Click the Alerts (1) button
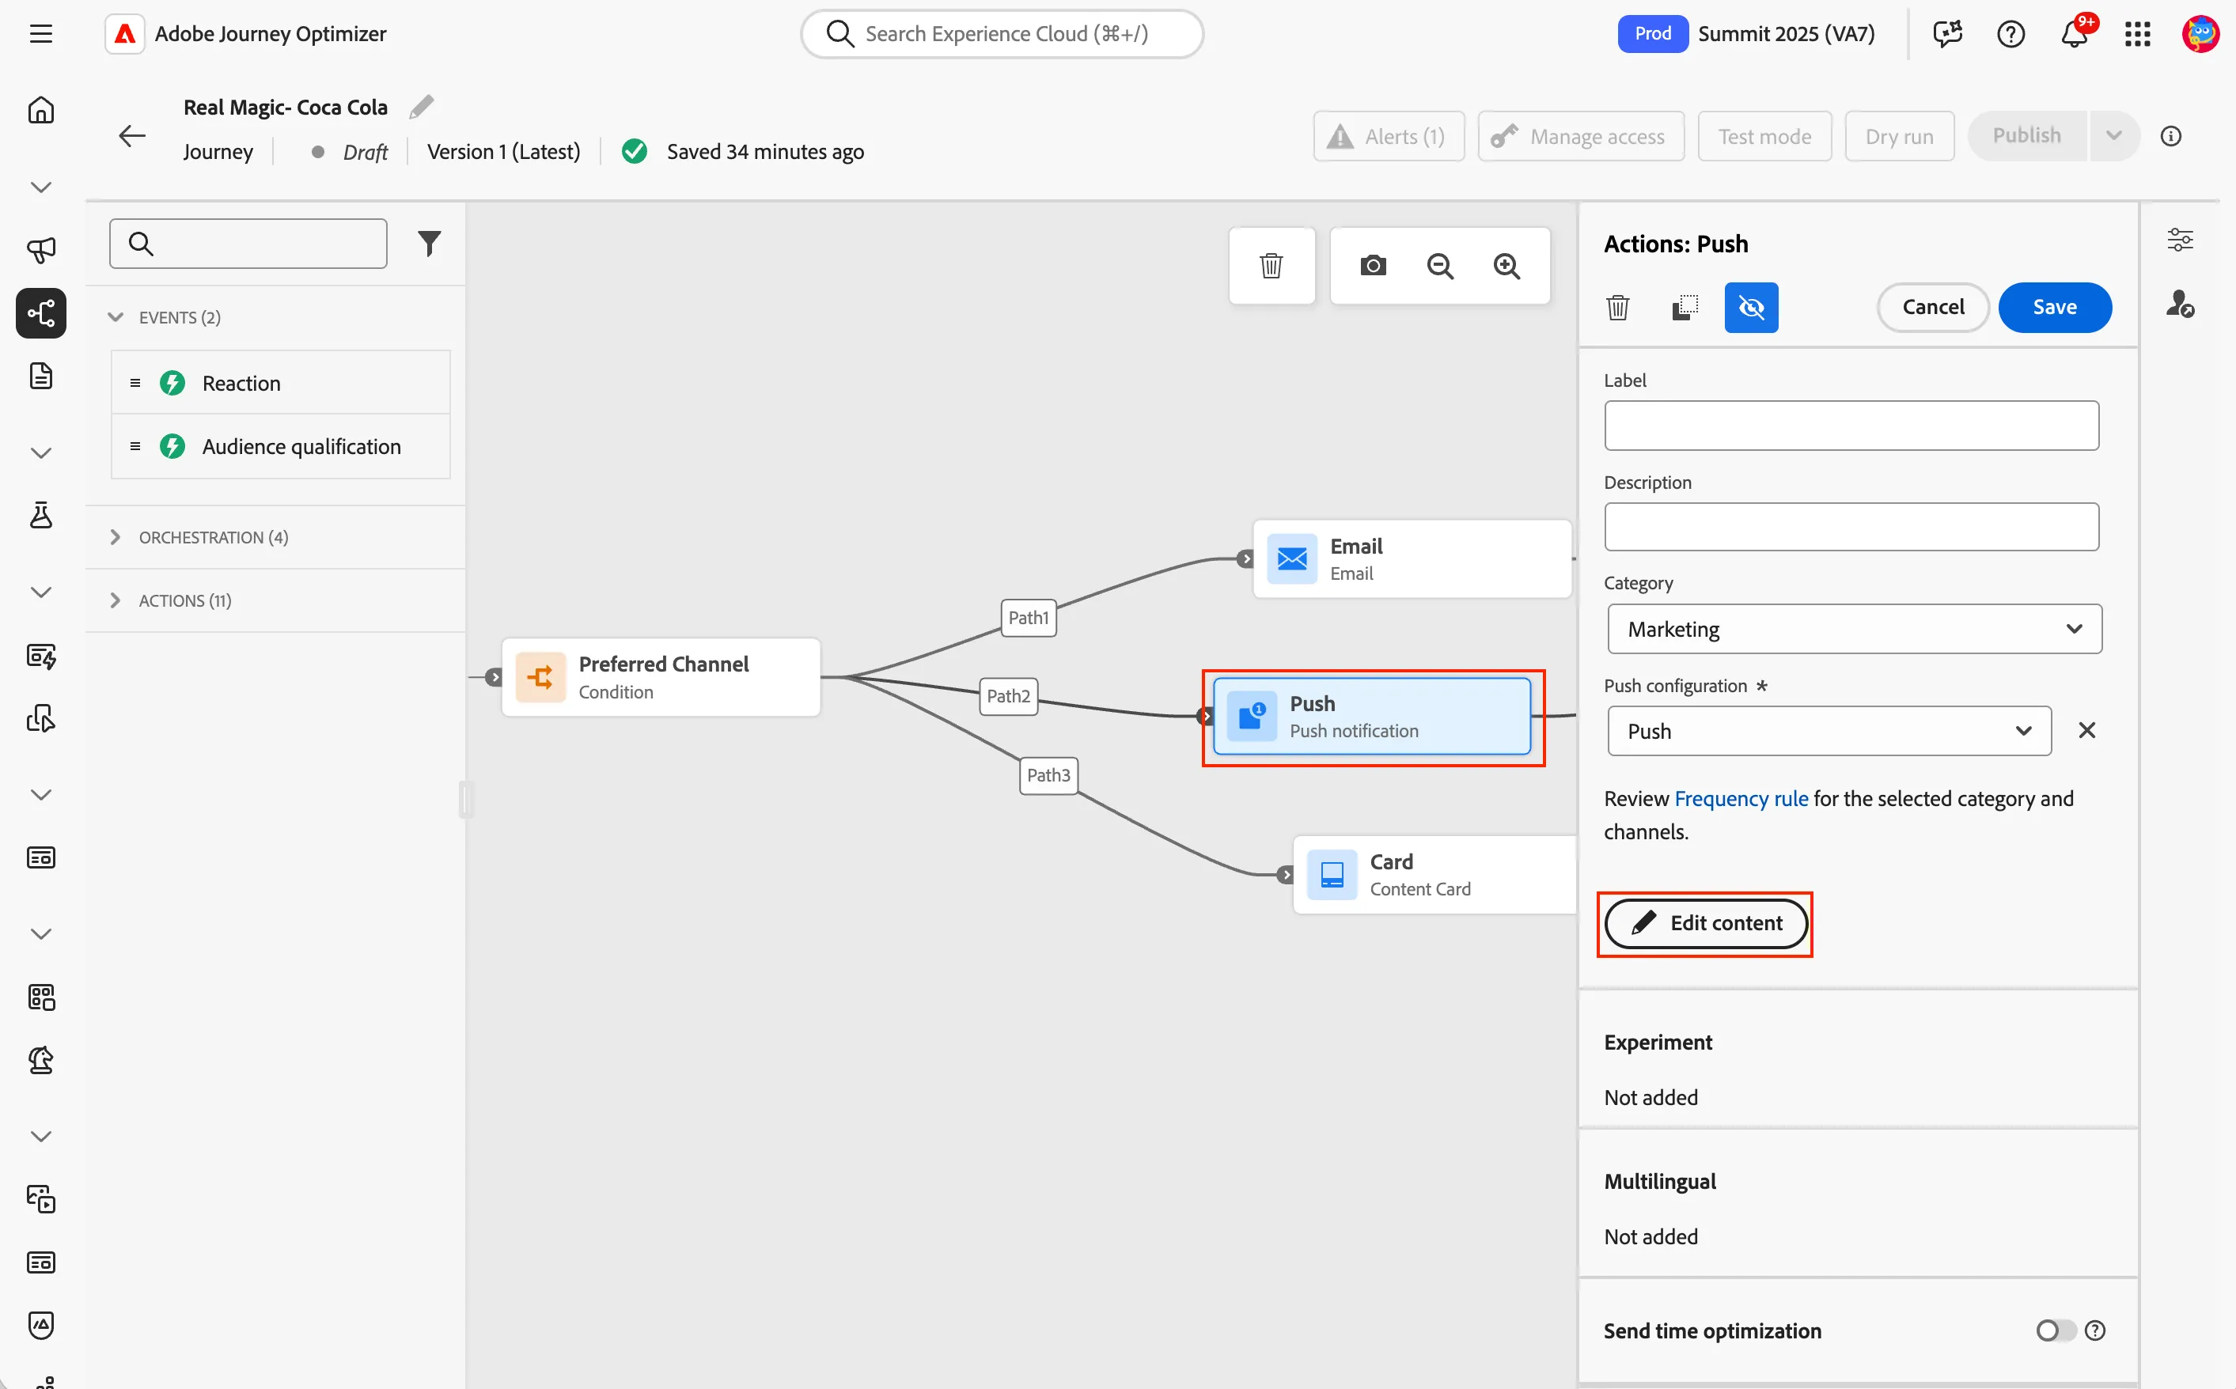 (1388, 136)
